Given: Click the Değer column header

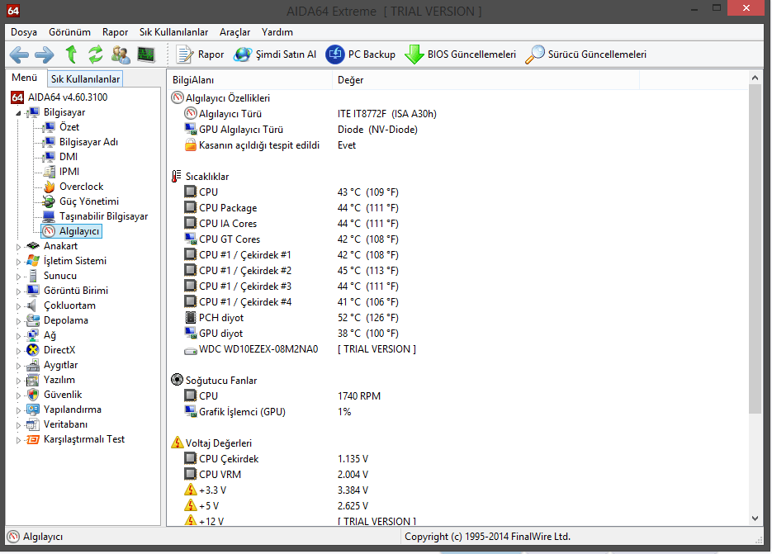Looking at the screenshot, I should (486, 80).
